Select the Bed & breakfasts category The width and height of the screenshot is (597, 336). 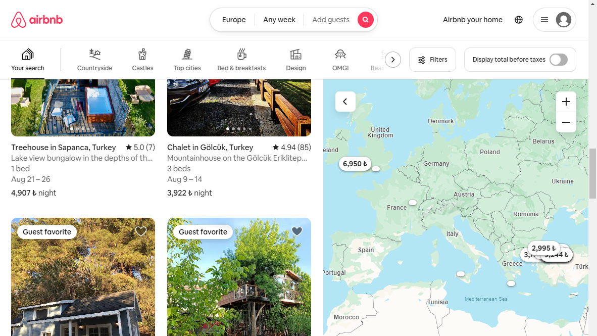(241, 60)
